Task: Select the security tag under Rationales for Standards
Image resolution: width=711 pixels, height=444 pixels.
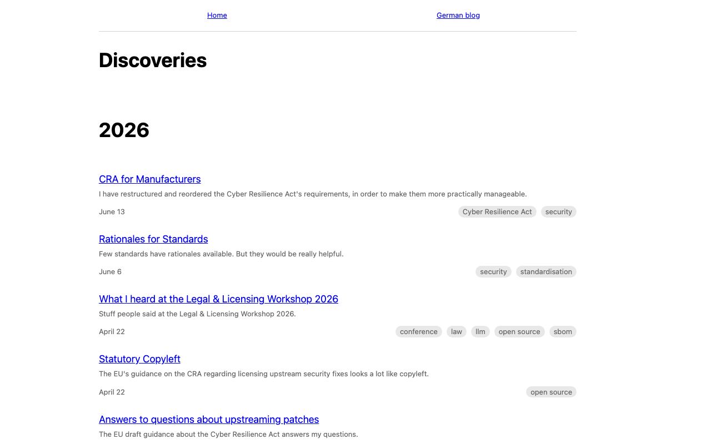Action: point(493,271)
